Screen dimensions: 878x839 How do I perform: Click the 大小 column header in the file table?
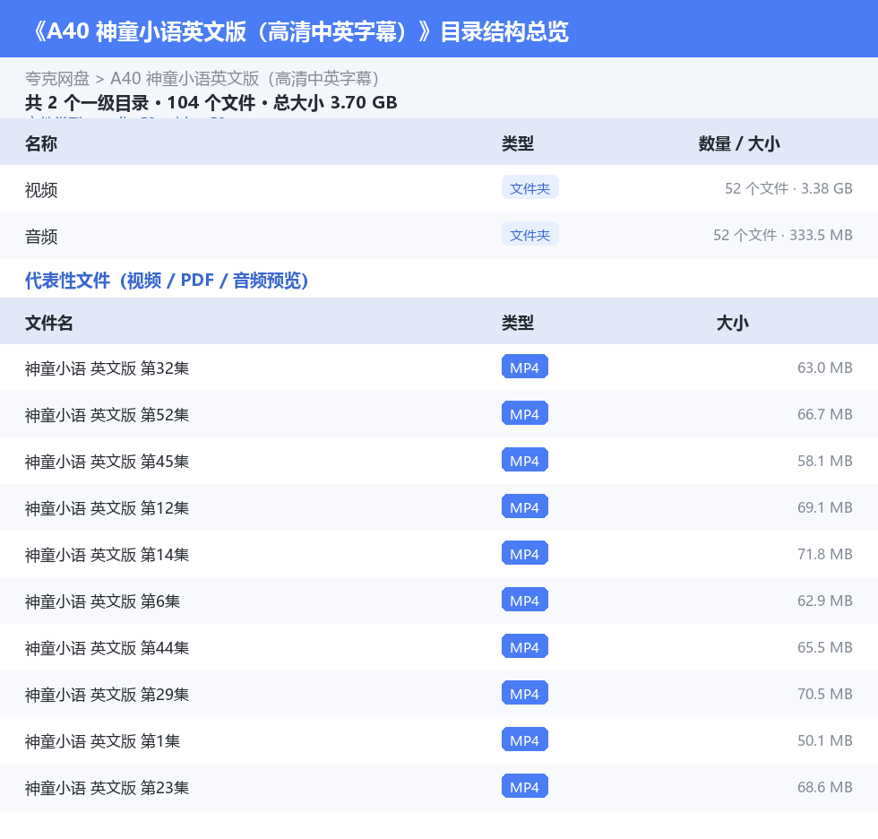(x=732, y=323)
